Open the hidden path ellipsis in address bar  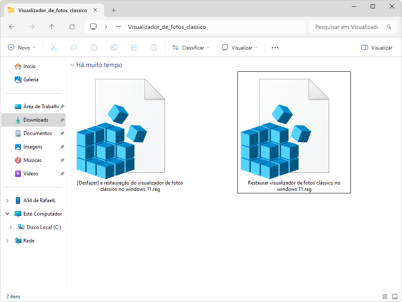118,26
